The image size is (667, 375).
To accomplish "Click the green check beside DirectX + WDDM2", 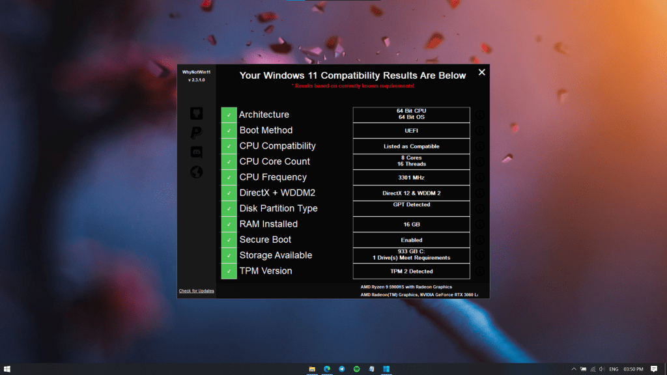I will coord(229,193).
